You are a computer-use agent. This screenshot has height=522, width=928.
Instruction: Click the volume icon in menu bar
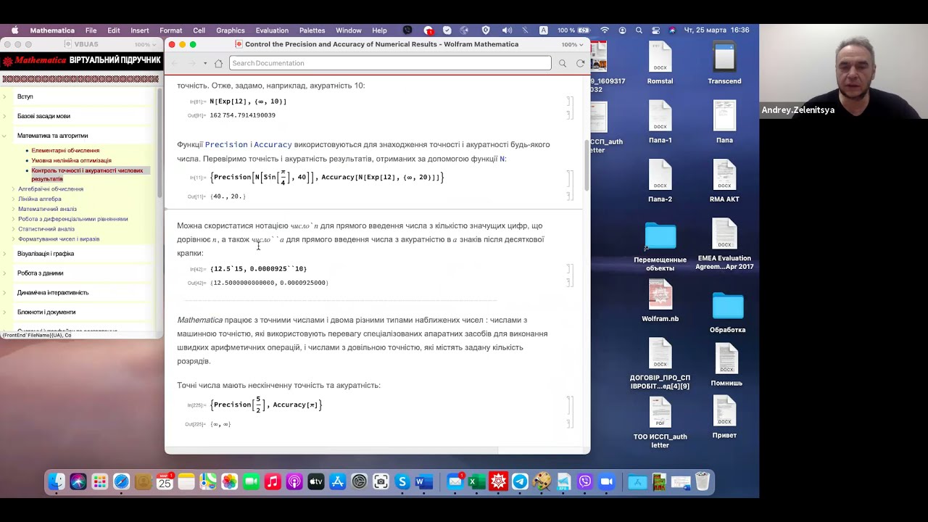tap(507, 30)
